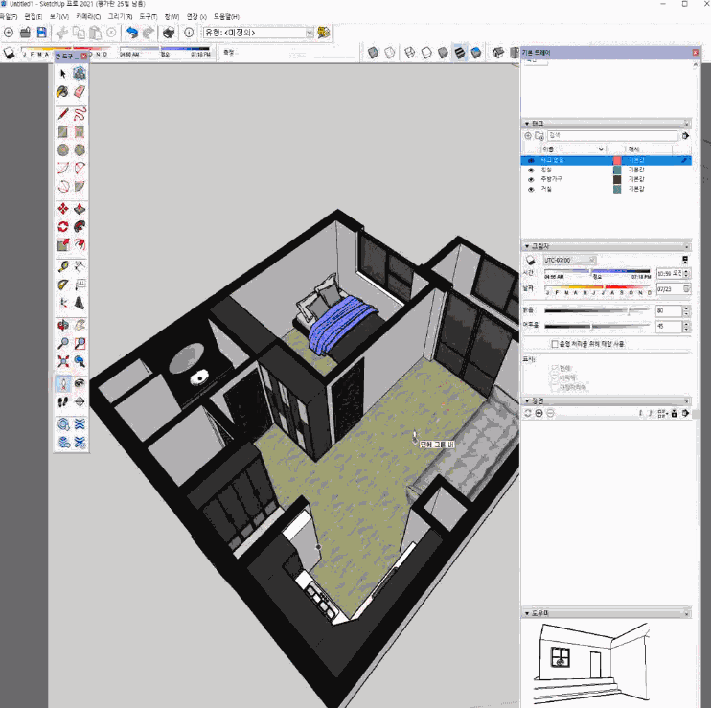Select the Rotate tool

point(63,227)
